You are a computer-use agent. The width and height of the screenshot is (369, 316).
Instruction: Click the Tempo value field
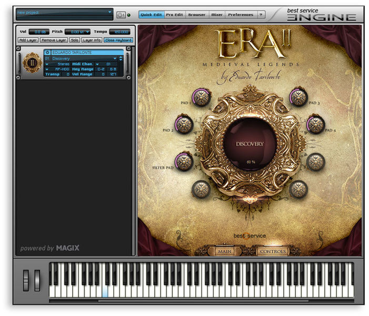coord(120,32)
